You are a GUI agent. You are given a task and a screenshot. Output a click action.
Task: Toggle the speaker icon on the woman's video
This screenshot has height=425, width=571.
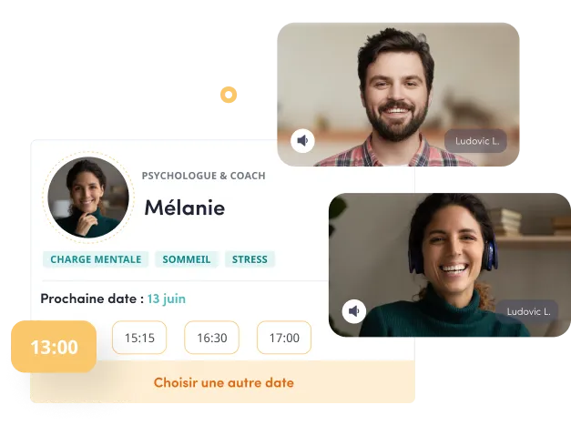point(354,311)
